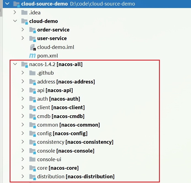The height and width of the screenshot is (183, 191).
Task: Select the auth [nacos-auth] module
Action: [x=58, y=99]
